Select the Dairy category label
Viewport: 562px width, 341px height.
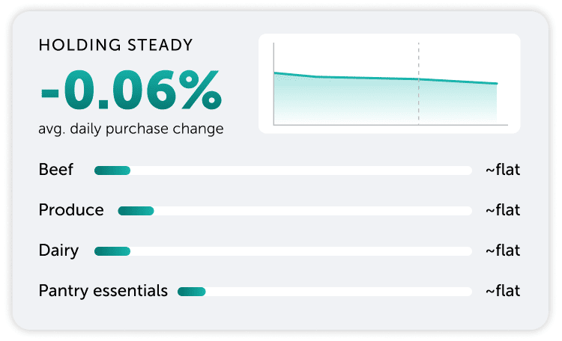tap(58, 251)
